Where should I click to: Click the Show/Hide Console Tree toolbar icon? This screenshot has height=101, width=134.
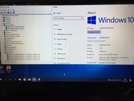tap(5, 13)
